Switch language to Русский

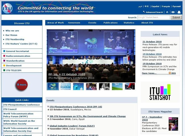coord(176,6)
